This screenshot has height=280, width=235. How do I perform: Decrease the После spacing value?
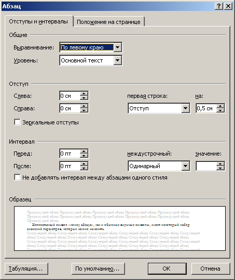click(x=84, y=168)
